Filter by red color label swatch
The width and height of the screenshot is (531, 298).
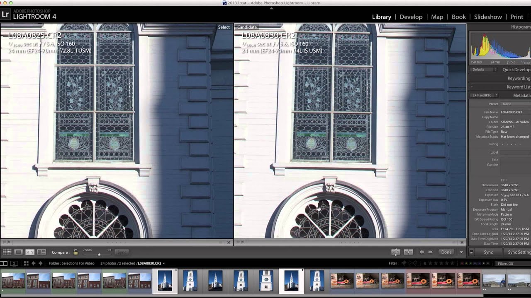pos(463,263)
